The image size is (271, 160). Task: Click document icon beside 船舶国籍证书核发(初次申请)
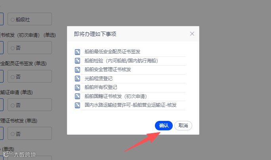point(77,96)
